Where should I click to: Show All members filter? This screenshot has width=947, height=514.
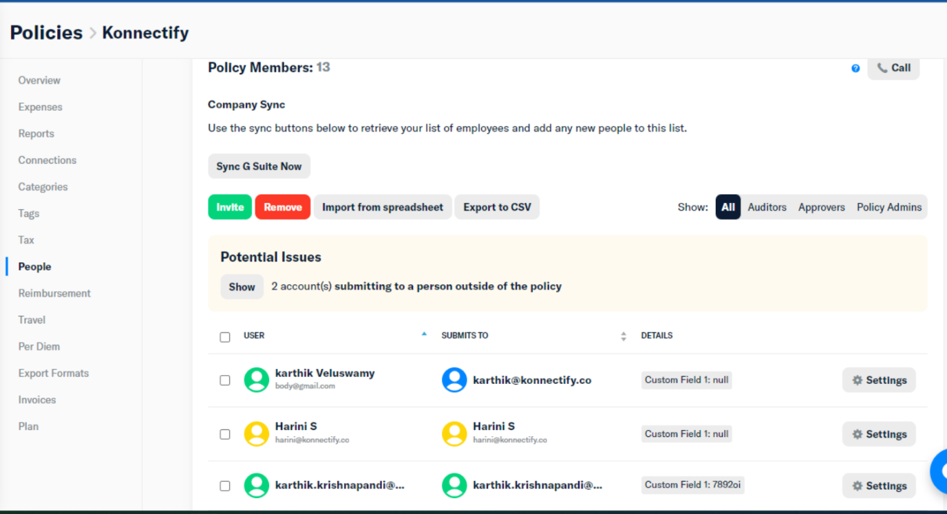[x=728, y=207]
